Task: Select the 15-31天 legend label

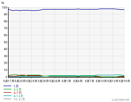Action: pos(19,99)
